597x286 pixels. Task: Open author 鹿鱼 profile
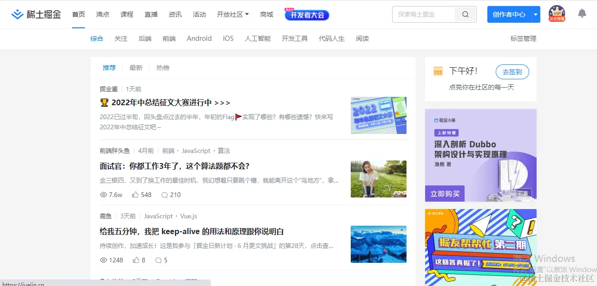click(106, 216)
